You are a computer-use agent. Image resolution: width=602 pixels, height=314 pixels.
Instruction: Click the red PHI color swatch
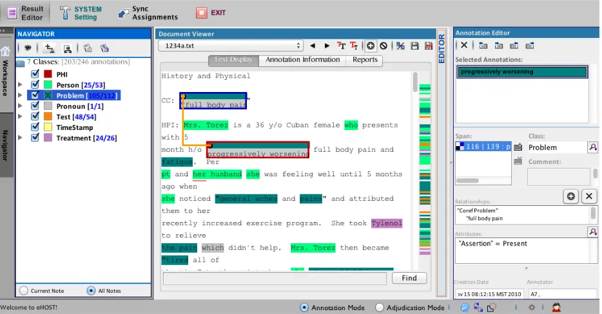(x=48, y=73)
